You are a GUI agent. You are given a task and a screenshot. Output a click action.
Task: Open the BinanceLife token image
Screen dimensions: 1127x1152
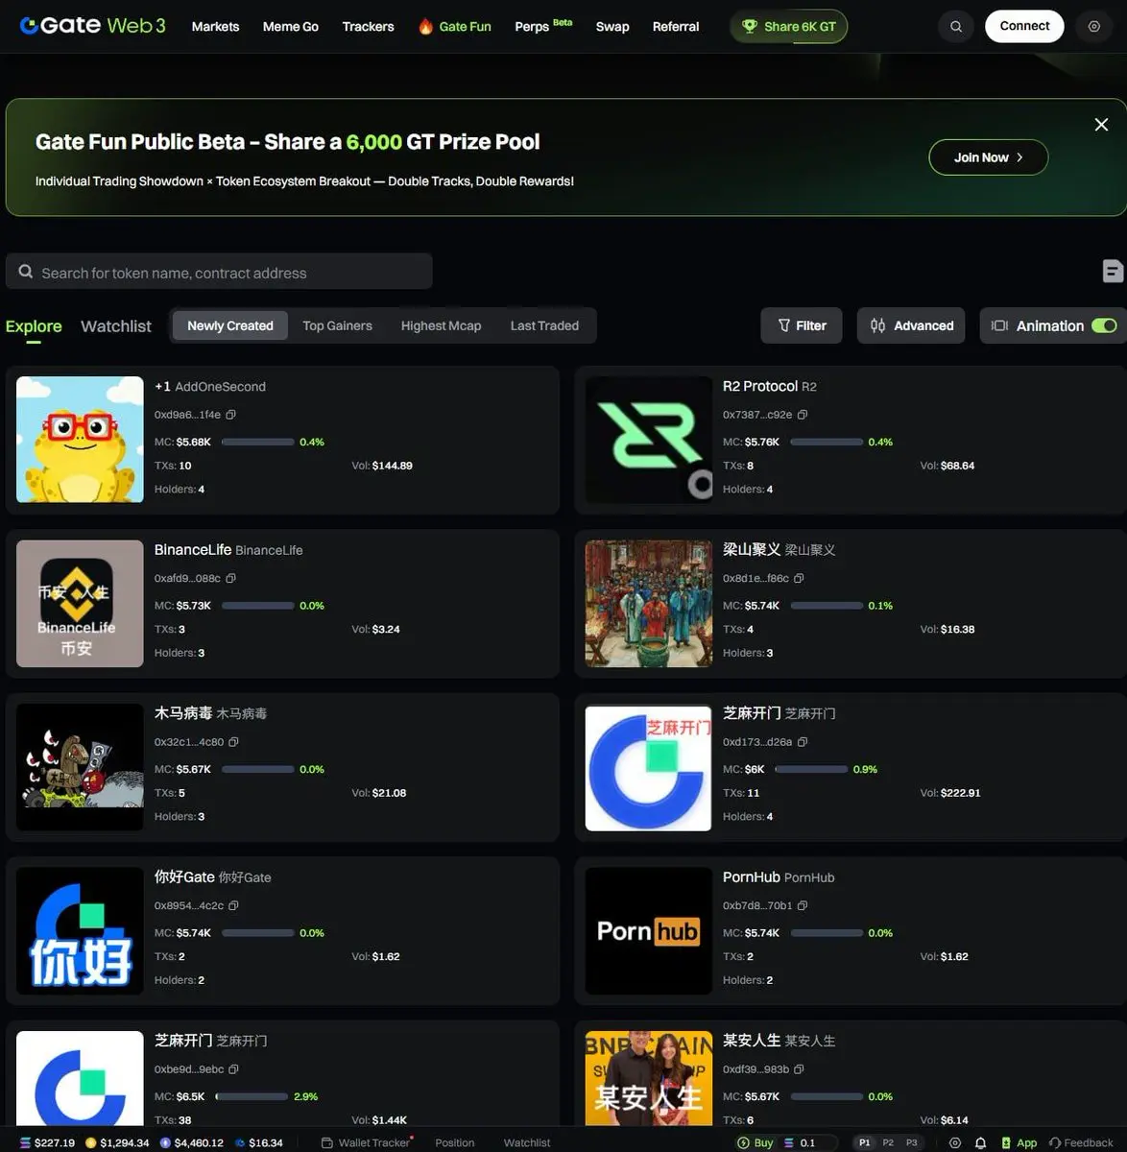(x=80, y=604)
